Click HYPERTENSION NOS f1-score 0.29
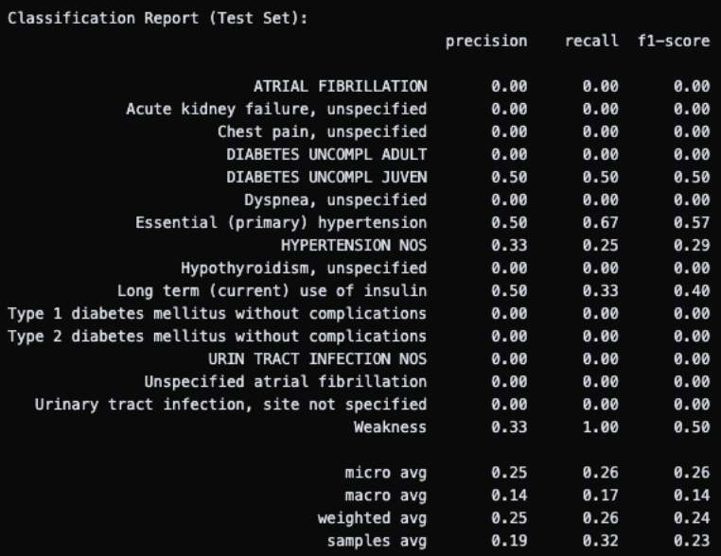 click(691, 246)
